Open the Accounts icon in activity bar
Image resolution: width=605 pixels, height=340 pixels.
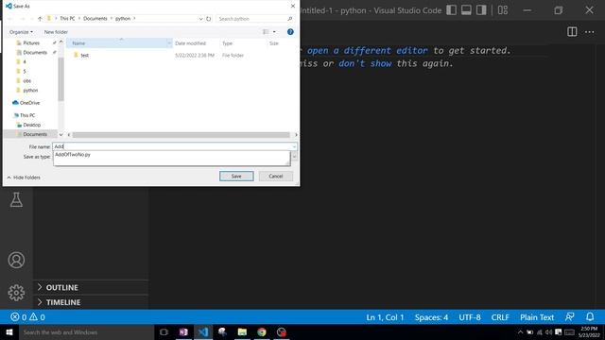[16, 261]
